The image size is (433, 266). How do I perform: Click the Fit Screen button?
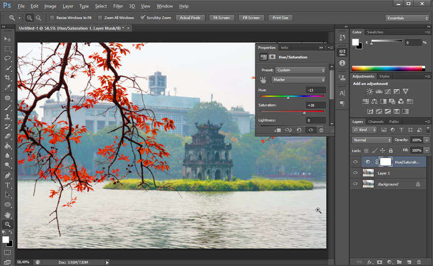coord(221,18)
